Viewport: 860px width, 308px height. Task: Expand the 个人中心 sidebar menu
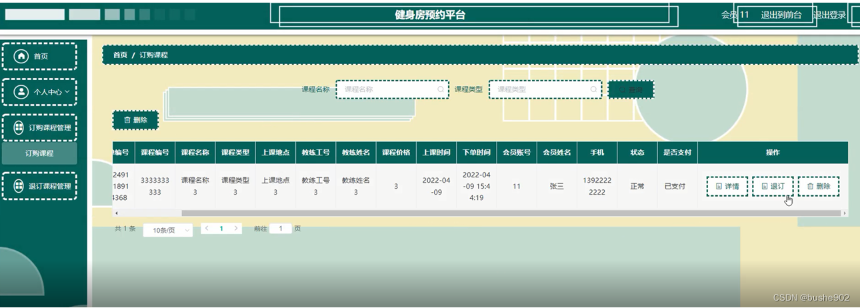coord(39,92)
